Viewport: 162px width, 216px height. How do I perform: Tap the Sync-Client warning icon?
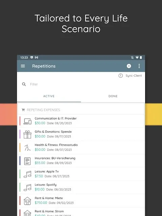[120, 76]
